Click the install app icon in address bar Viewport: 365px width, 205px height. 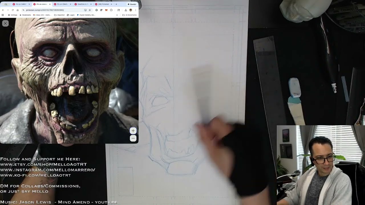[85, 10]
